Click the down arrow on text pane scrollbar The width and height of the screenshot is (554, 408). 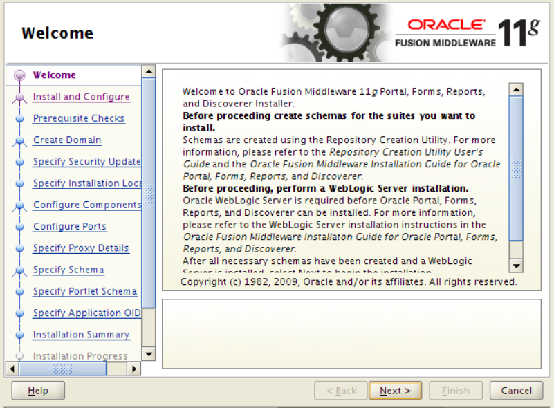515,266
